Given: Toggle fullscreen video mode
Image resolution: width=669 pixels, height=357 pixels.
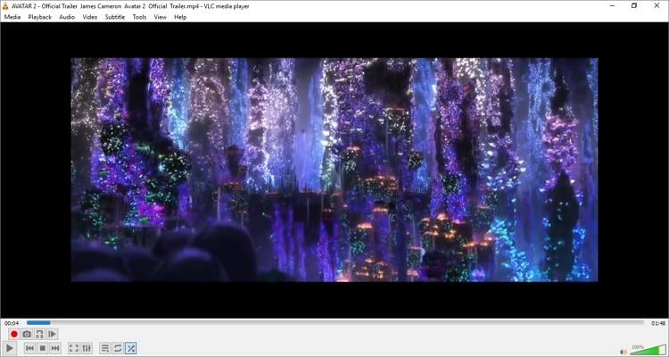Looking at the screenshot, I should [x=74, y=348].
